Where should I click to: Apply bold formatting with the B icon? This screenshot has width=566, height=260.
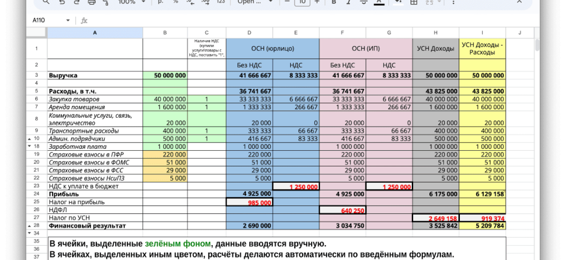point(334,3)
